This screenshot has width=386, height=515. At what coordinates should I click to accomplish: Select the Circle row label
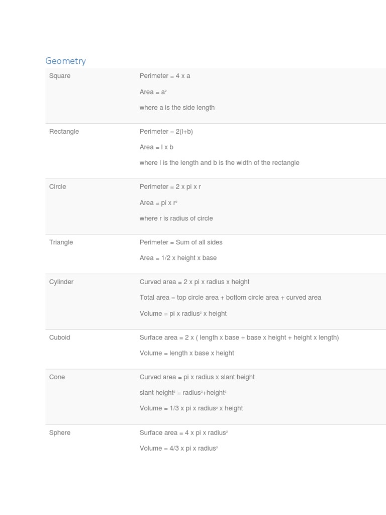pyautogui.click(x=57, y=187)
